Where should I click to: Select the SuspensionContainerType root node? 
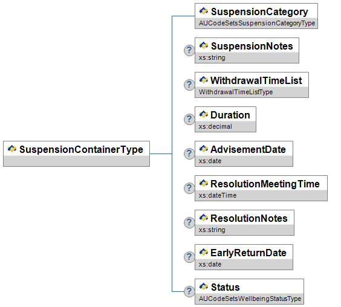[x=77, y=153]
